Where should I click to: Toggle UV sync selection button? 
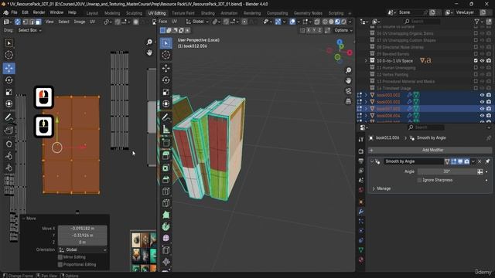pos(18,22)
